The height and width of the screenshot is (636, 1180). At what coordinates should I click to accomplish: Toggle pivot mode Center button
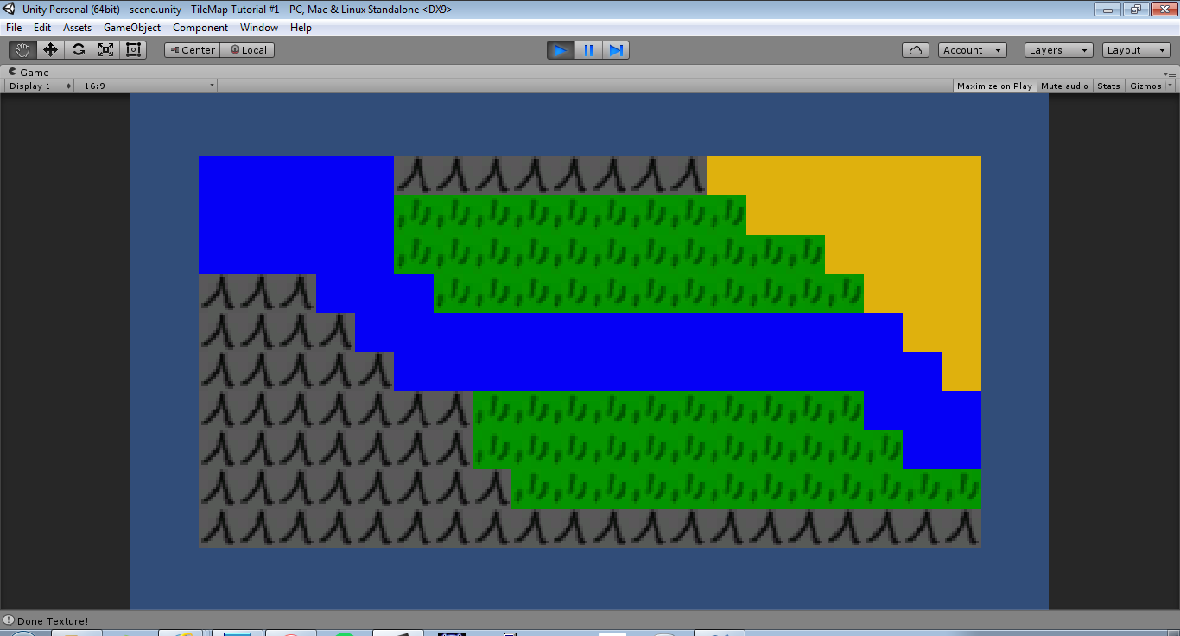coord(192,50)
